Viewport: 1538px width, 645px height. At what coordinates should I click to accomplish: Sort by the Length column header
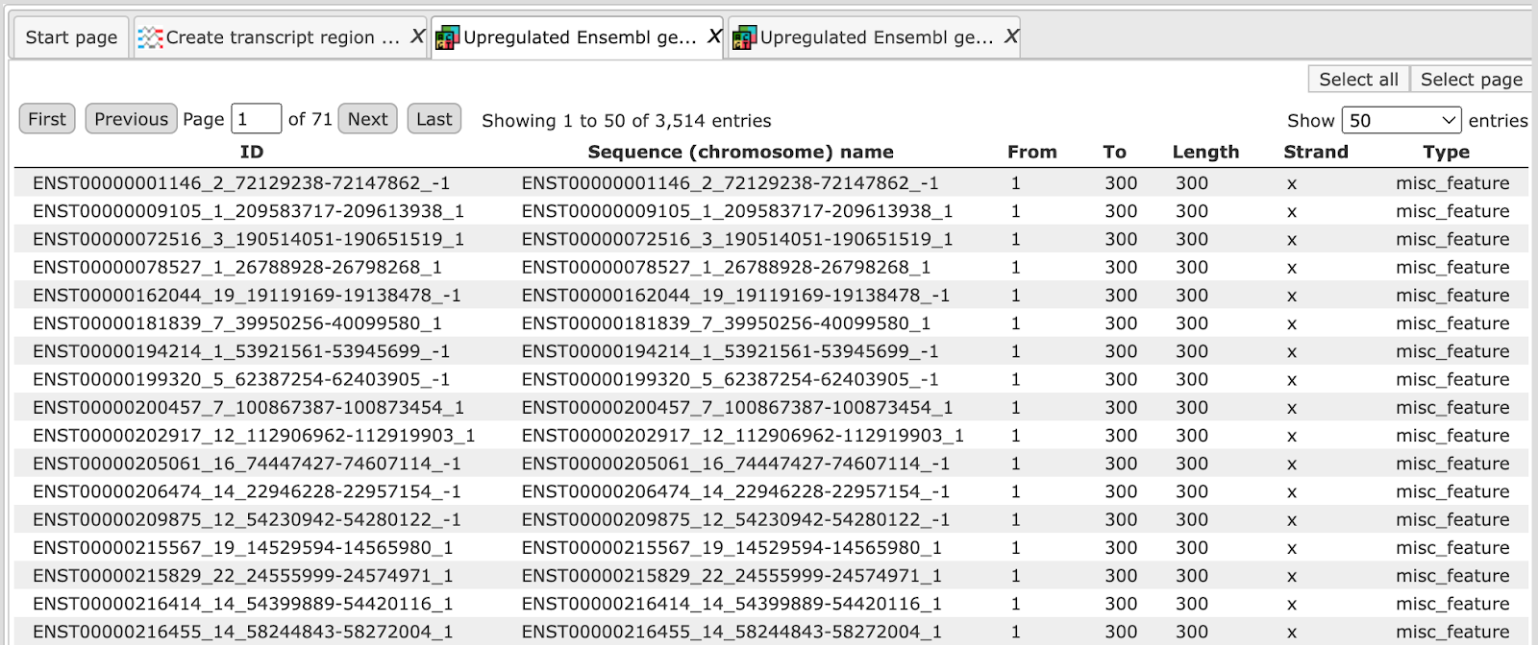coord(1205,152)
